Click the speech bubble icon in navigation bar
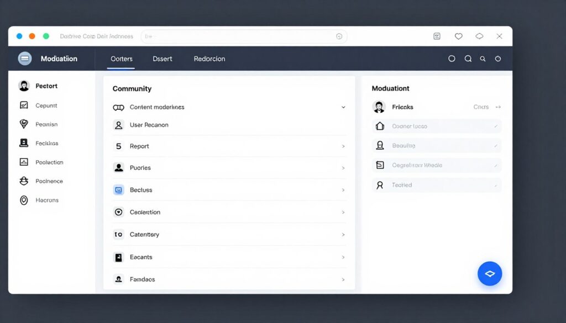This screenshot has height=323, width=566. coord(468,59)
